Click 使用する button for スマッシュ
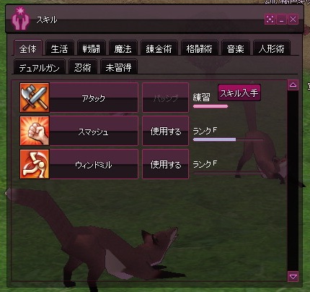This screenshot has height=292, width=310. tap(165, 131)
